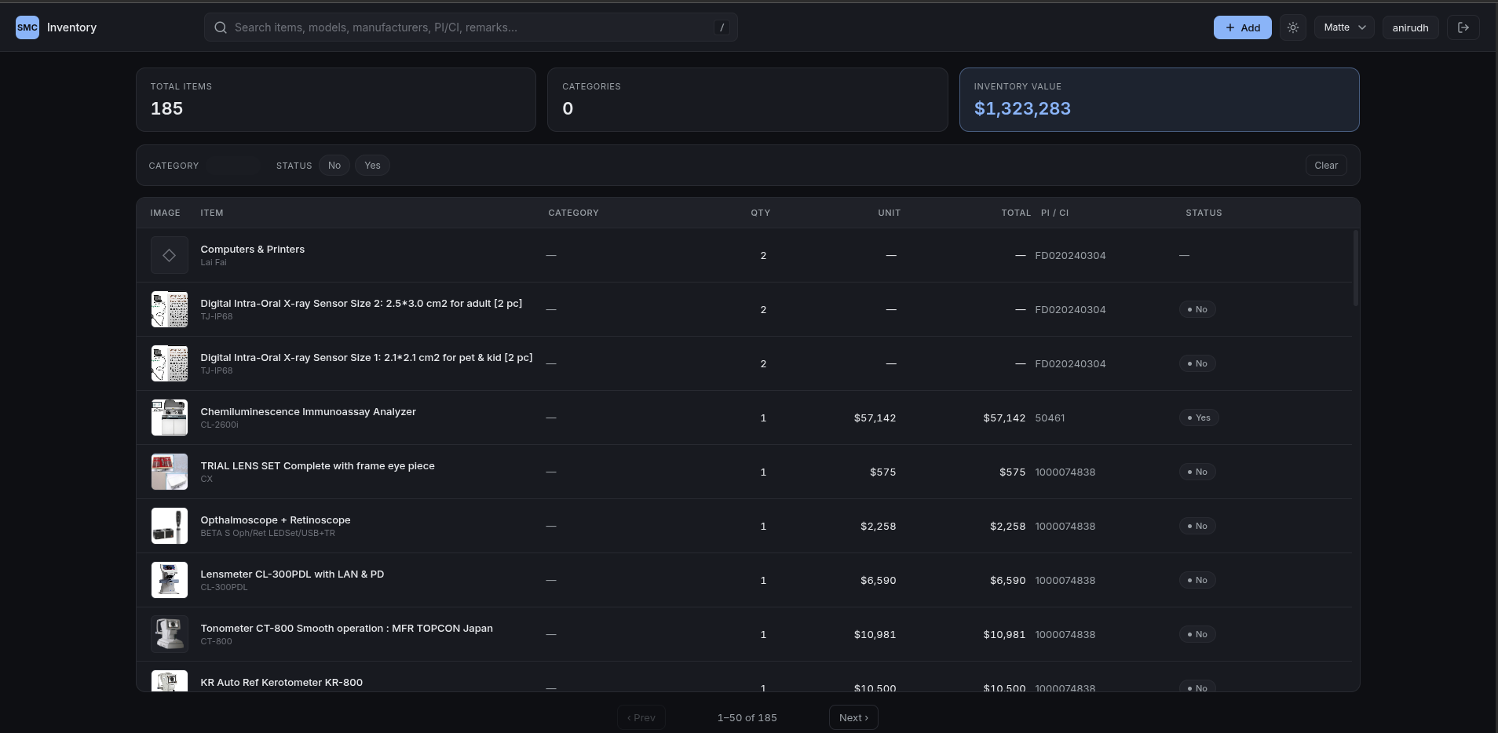
Task: Click the plus icon on the Add button
Action: 1230,27
